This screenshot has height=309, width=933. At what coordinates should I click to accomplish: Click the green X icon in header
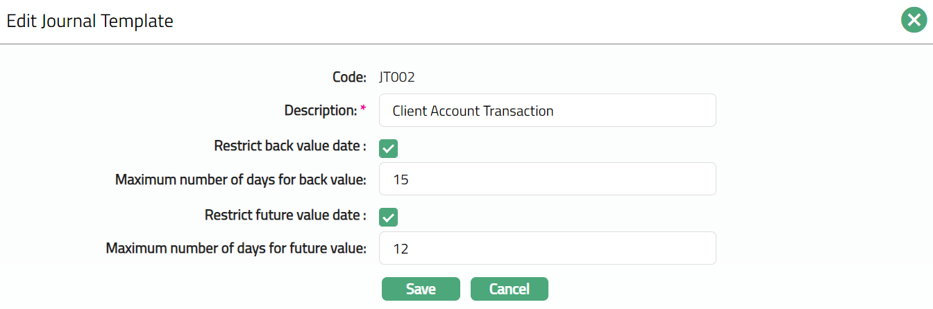tap(914, 21)
